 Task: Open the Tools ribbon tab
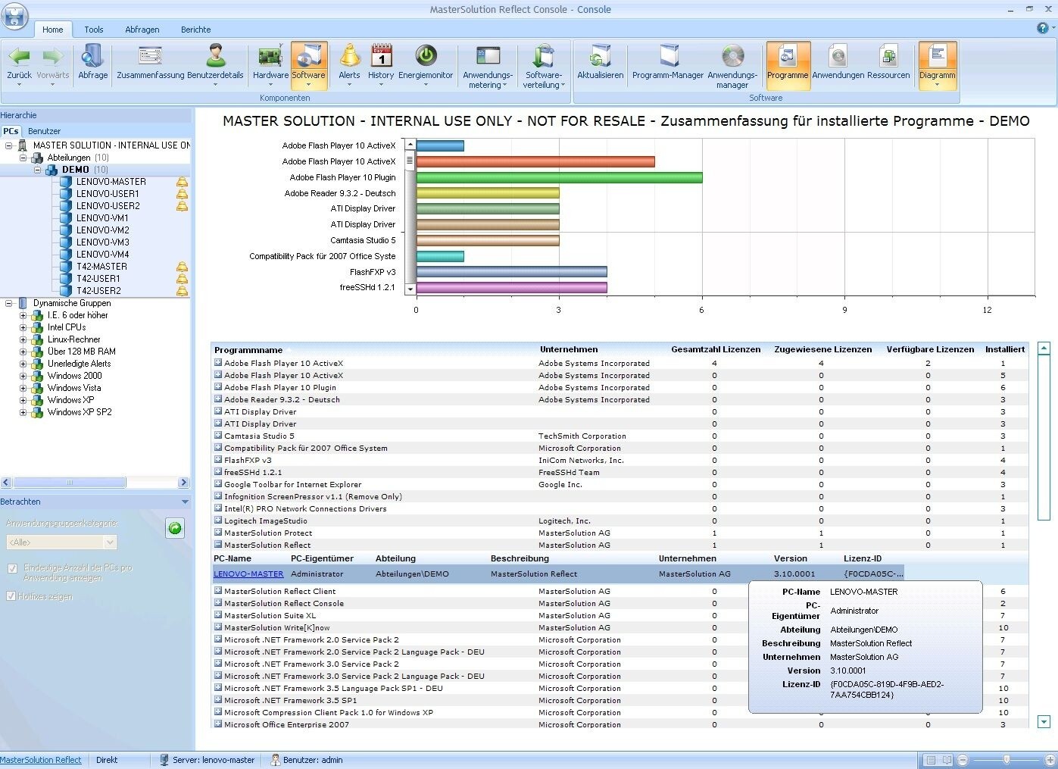[94, 30]
